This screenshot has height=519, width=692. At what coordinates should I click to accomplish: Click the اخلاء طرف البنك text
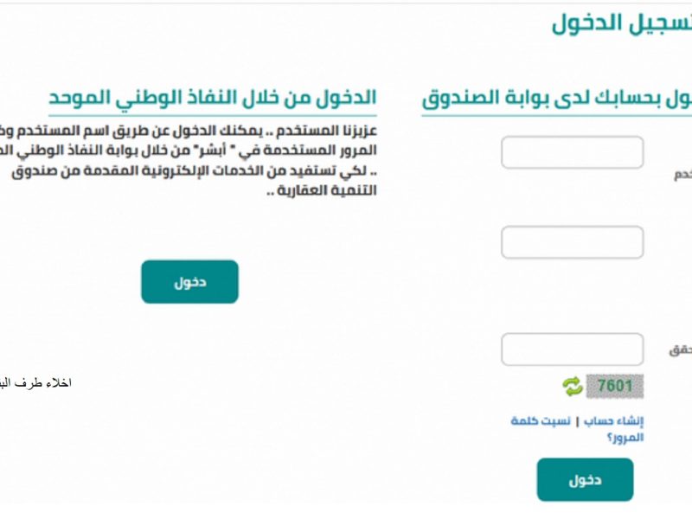click(35, 383)
